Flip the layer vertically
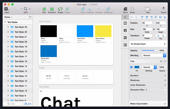Screen dimensions: 170x109 pos(163,36)
